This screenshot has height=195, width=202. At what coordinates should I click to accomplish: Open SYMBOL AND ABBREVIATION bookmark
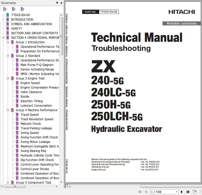coord(31,24)
